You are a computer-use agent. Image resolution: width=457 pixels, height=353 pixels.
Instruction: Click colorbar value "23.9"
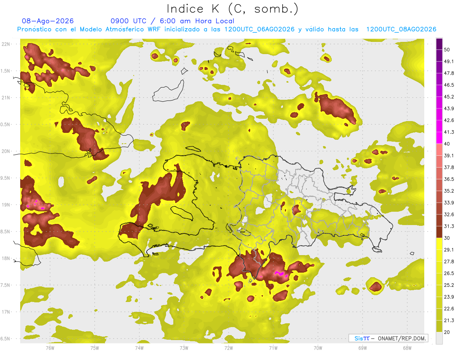pyautogui.click(x=449, y=297)
